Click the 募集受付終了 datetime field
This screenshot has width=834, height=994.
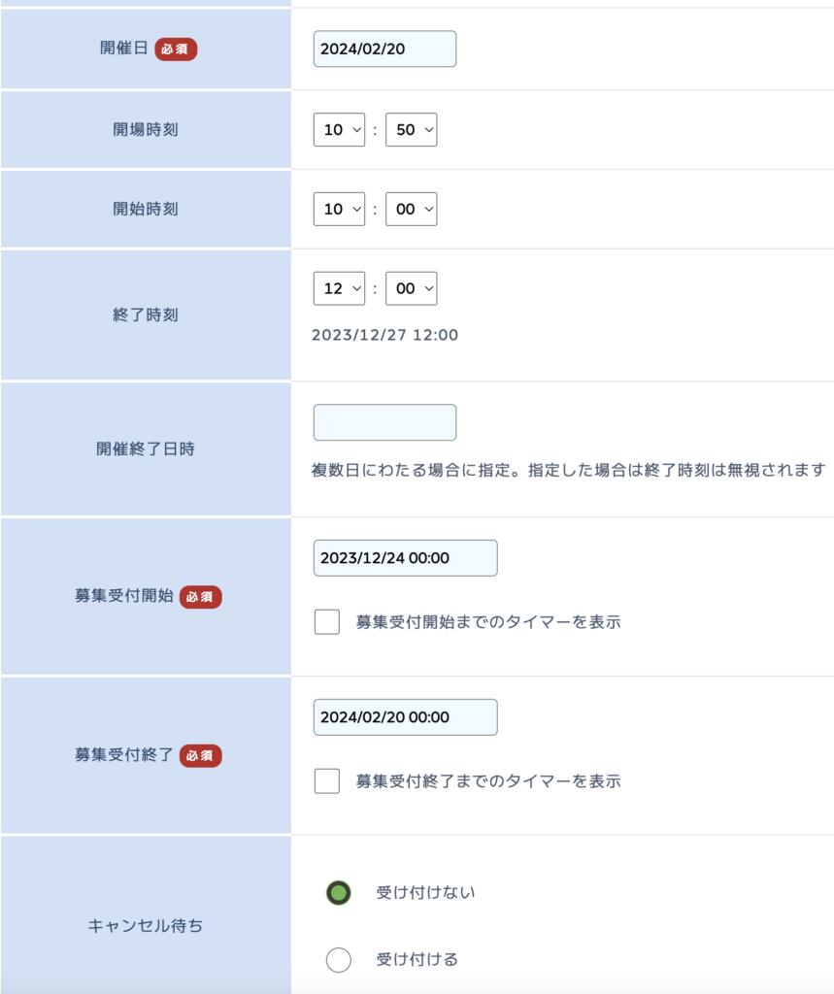pyautogui.click(x=405, y=717)
